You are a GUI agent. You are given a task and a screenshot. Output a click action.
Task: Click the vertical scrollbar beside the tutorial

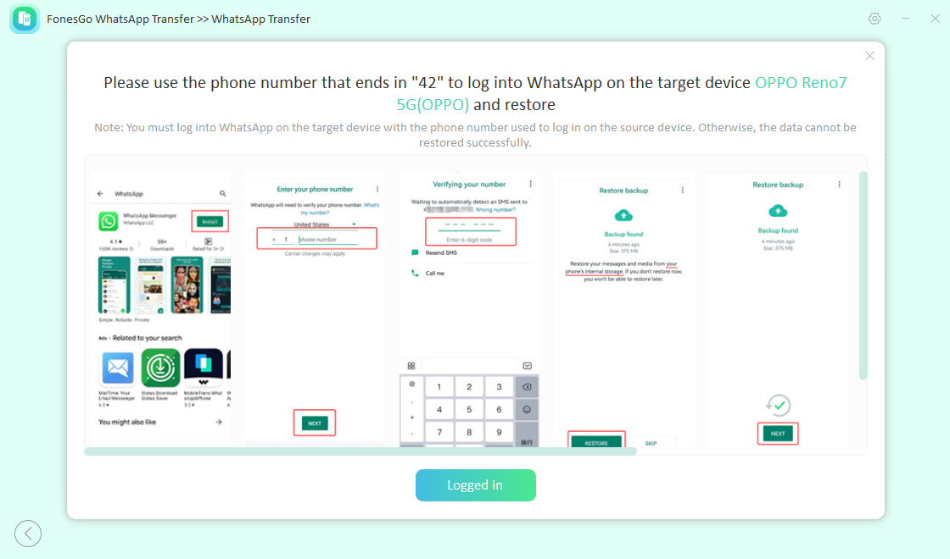click(x=863, y=276)
